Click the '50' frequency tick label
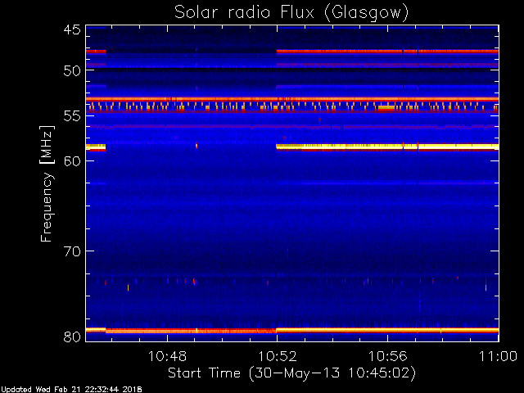524x393 pixels. pyautogui.click(x=72, y=70)
